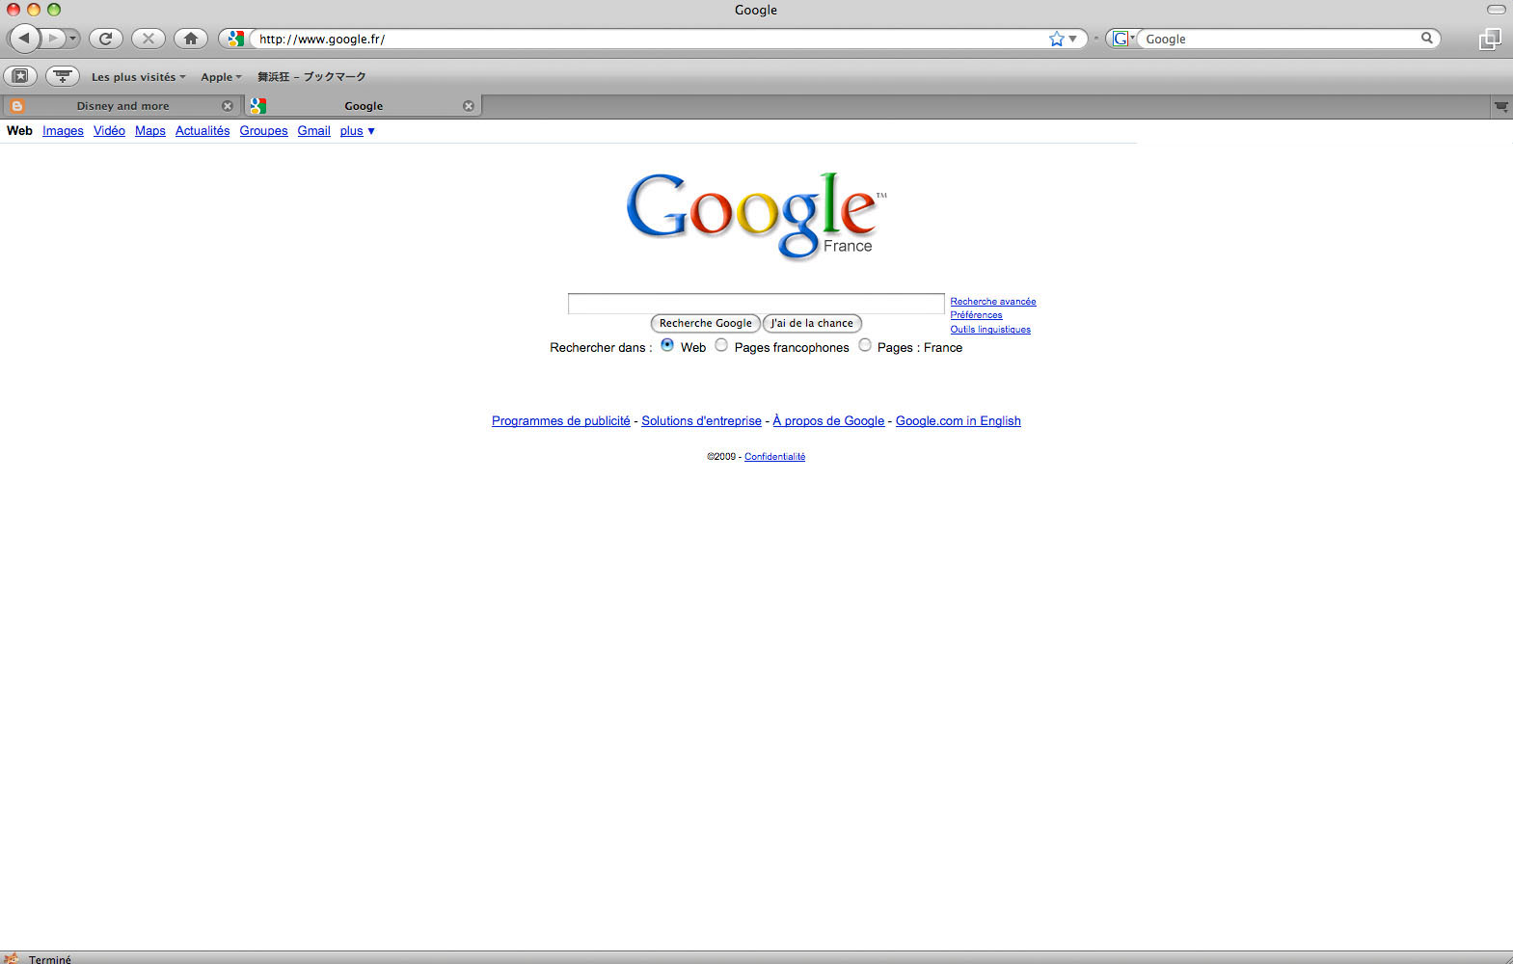Open À propos de Google link
The height and width of the screenshot is (964, 1513).
(828, 421)
